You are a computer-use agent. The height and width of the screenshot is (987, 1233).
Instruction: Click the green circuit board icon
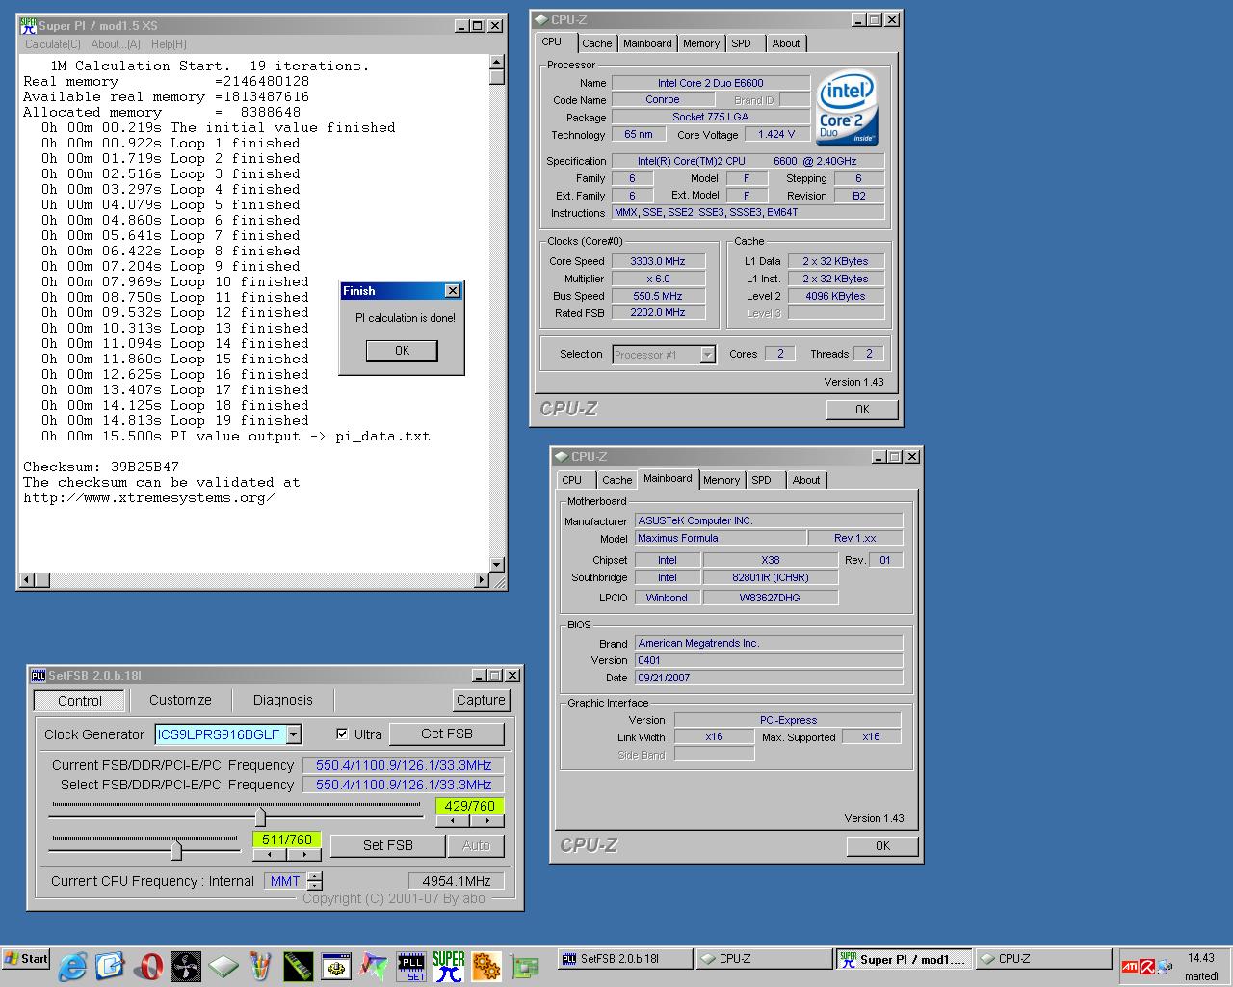[524, 965]
